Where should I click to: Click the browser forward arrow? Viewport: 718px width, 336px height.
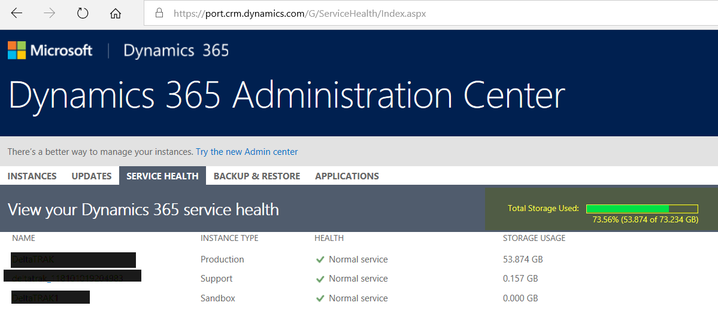point(50,13)
